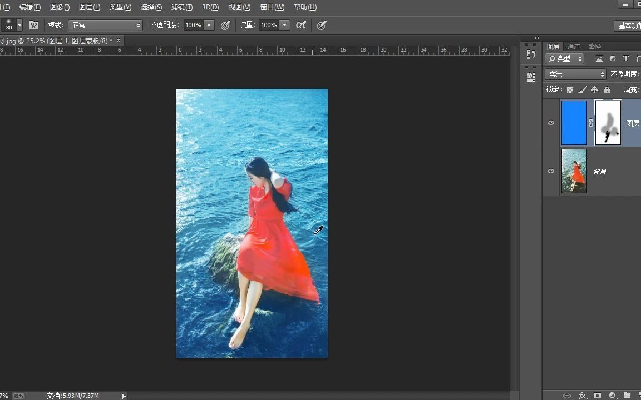Hide the 背景 layer visibility eye
This screenshot has height=400, width=641.
coord(550,171)
